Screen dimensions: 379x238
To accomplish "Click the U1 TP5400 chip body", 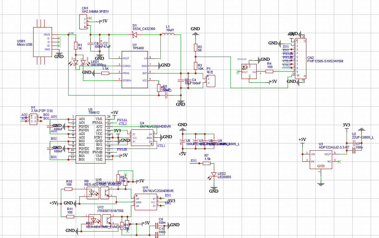I will click(135, 69).
